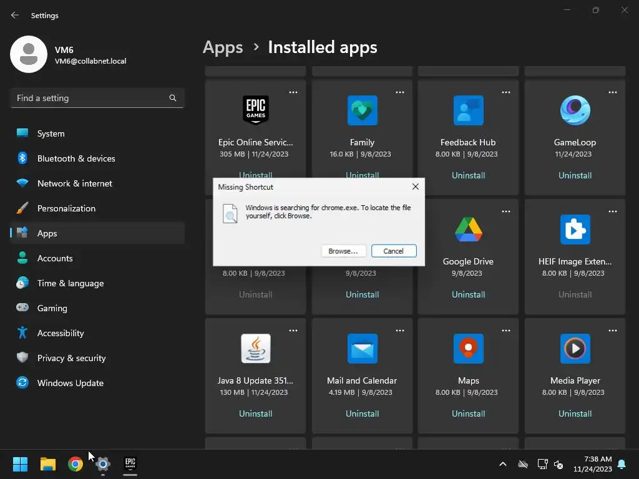
Task: Show hidden icons tray chevron
Action: [x=503, y=464]
